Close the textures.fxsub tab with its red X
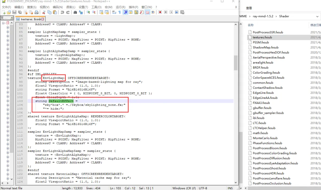 [x=43, y=19]
